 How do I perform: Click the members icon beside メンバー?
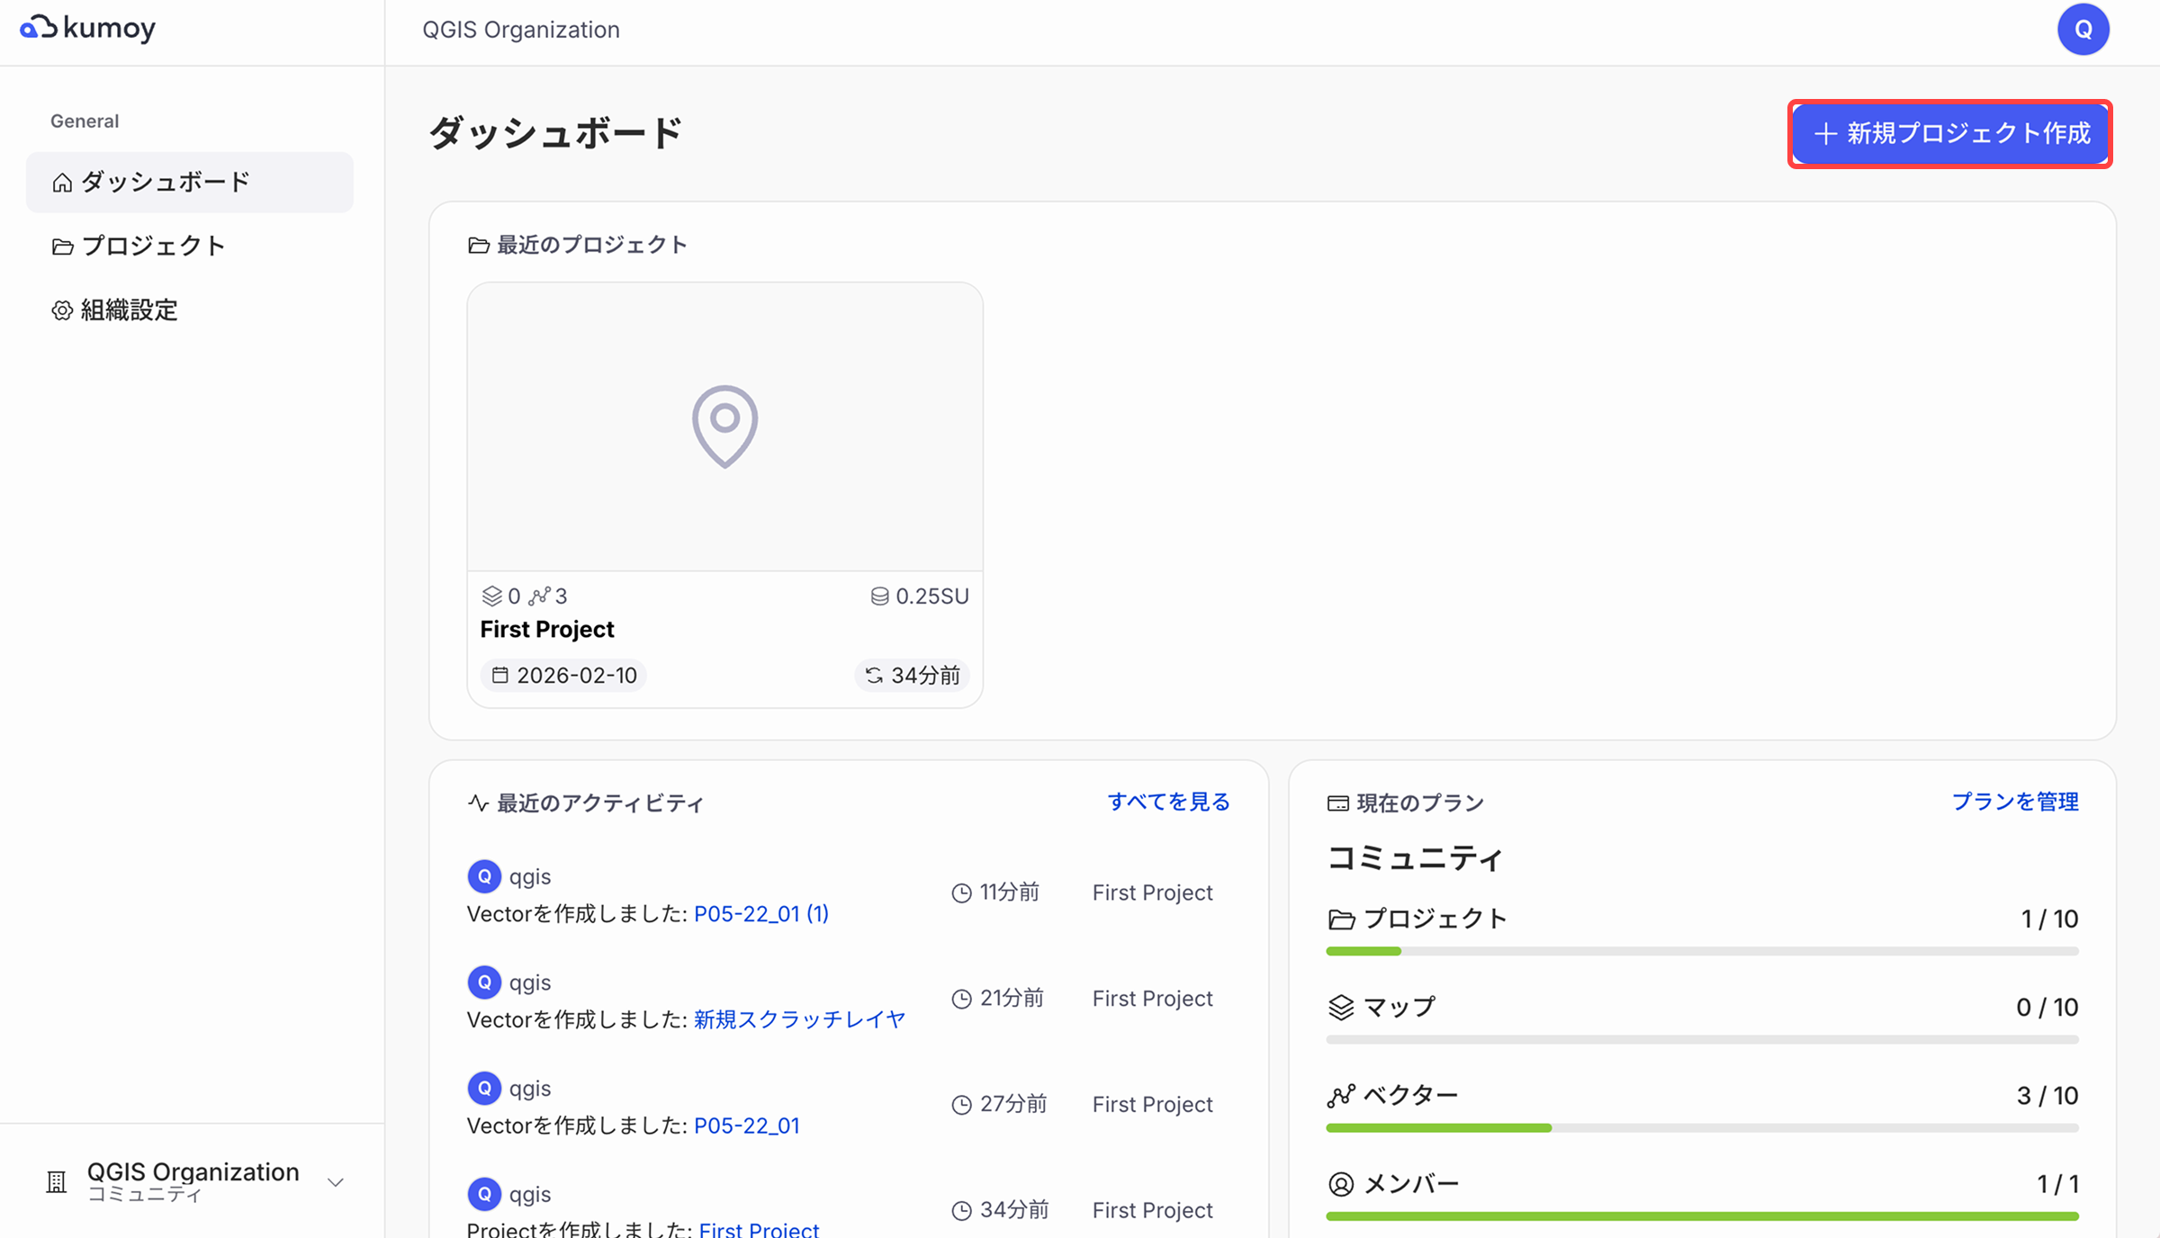point(1340,1183)
